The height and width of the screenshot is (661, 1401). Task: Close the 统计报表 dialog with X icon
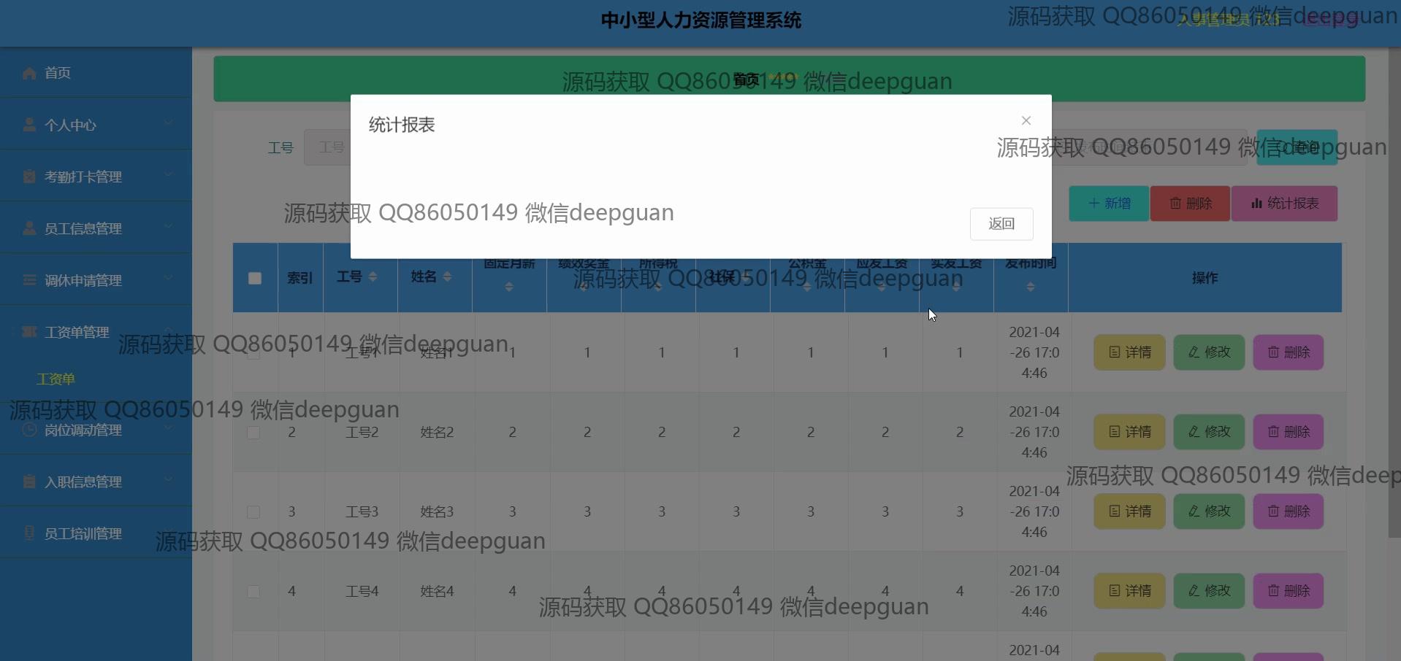pos(1026,120)
